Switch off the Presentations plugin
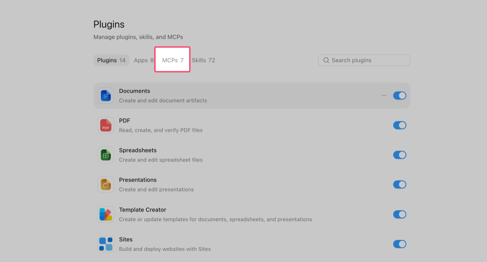Viewport: 487px width, 262px height. coord(400,185)
